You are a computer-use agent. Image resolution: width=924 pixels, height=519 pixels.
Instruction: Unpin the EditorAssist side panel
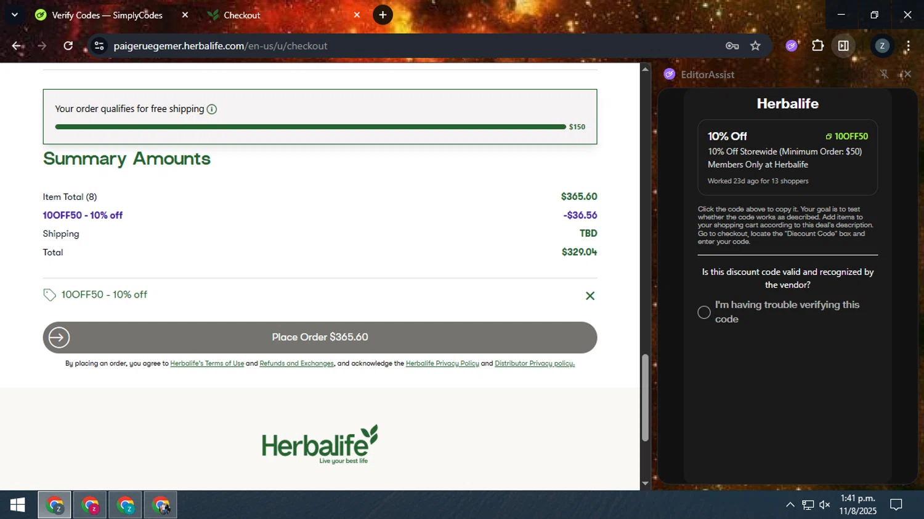click(x=884, y=74)
